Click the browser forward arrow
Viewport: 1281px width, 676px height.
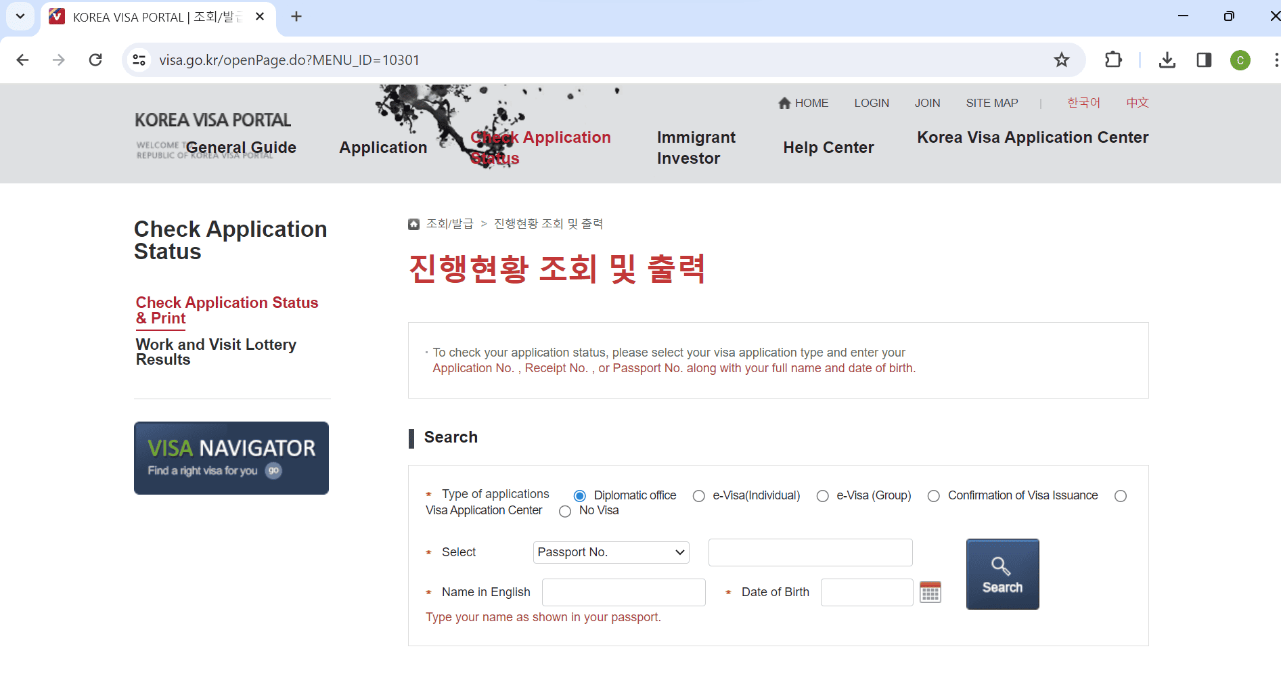(59, 60)
